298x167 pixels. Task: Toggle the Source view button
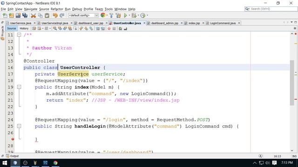[11, 28]
